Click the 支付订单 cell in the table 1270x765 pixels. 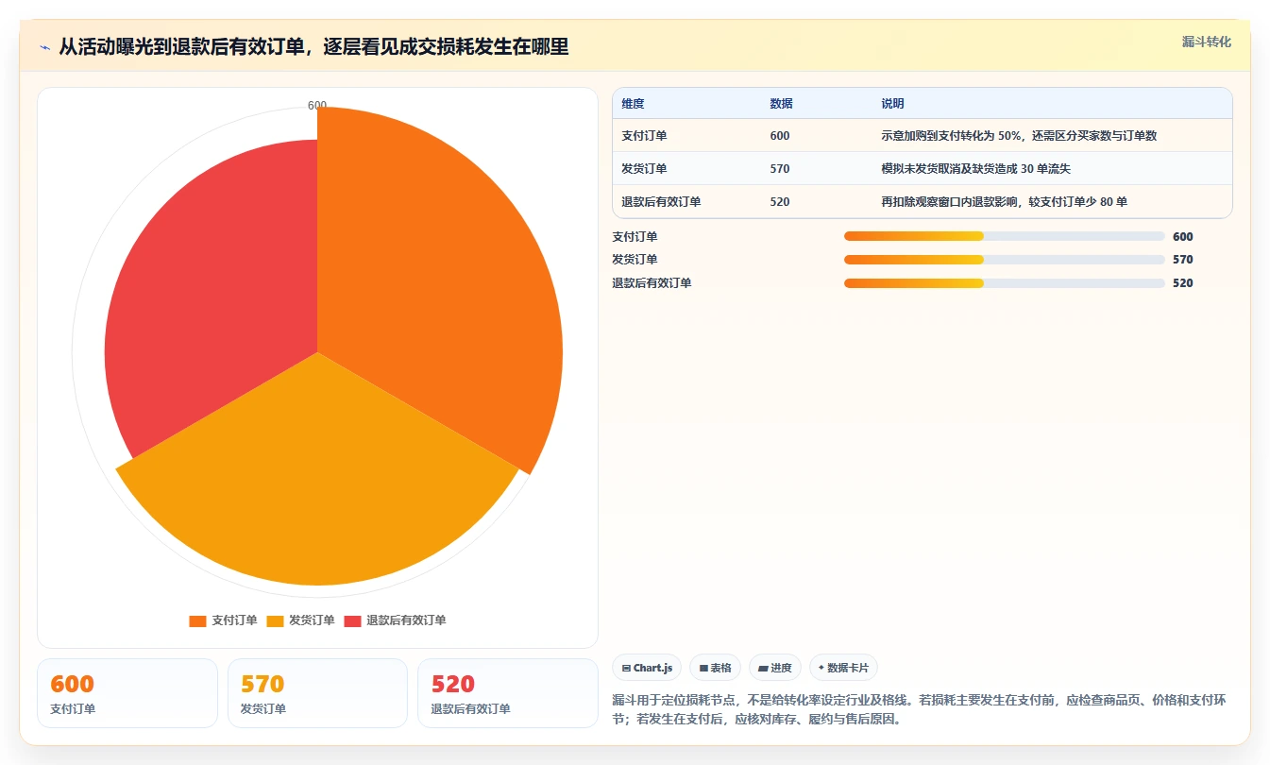(x=644, y=136)
